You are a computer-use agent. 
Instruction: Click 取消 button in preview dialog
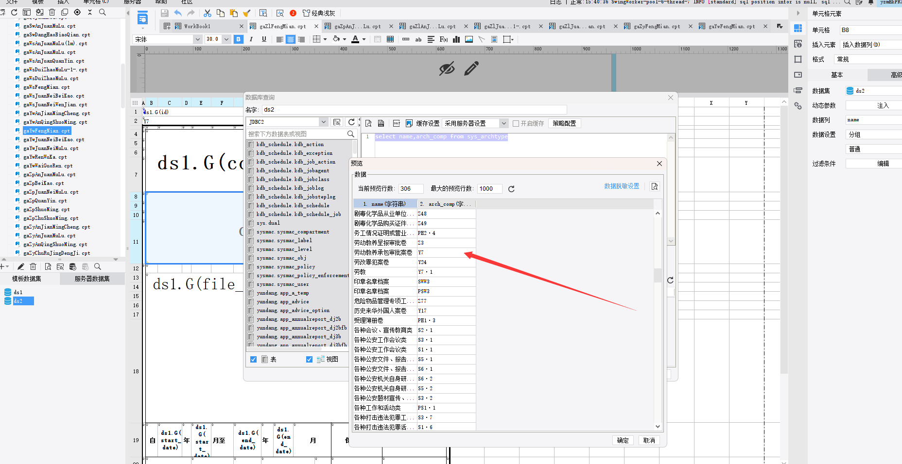tap(649, 440)
